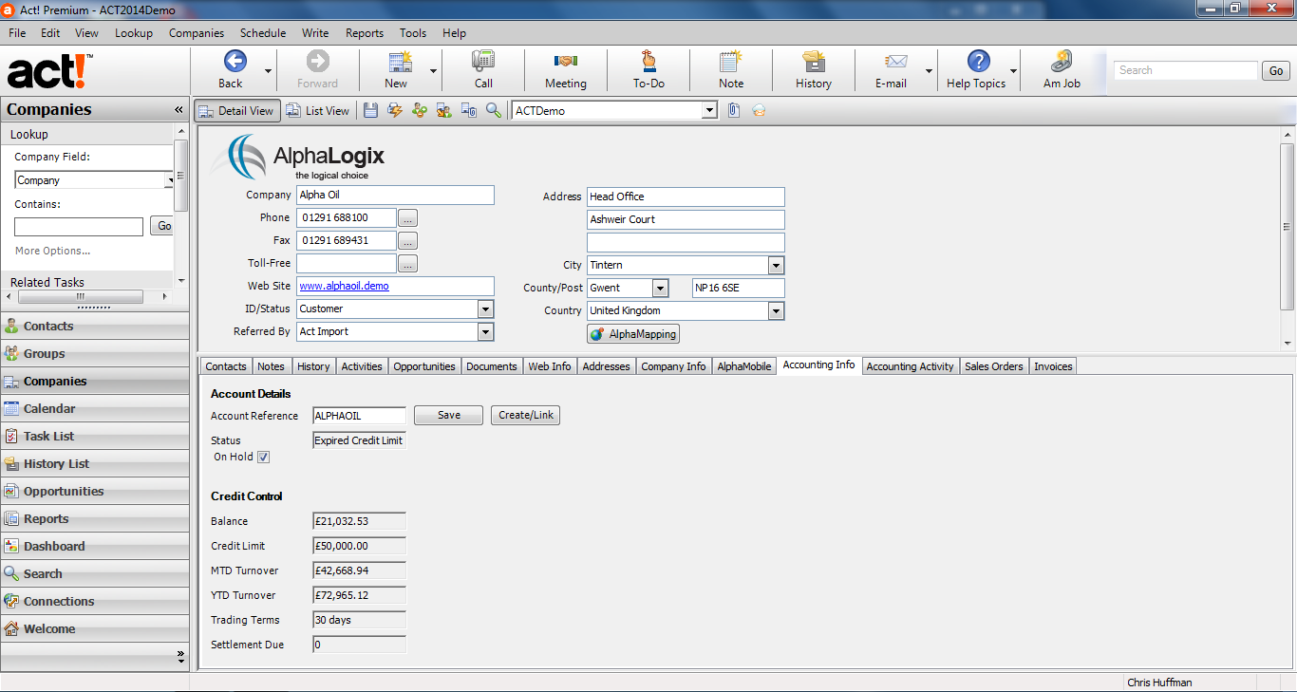Open the County Gwent dropdown
Image resolution: width=1297 pixels, height=692 pixels.
tap(660, 288)
